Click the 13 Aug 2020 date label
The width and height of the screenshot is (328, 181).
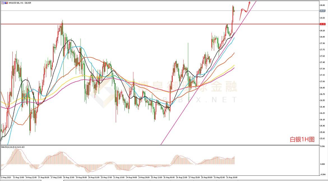[x=6, y=177]
